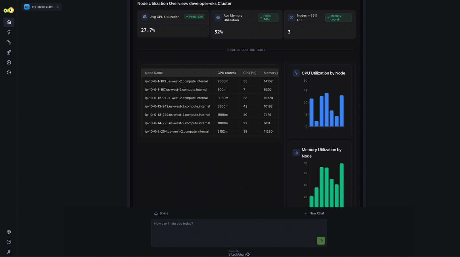Select row ip-10-0-12-91.us-west-2.compute.internal

click(210, 98)
